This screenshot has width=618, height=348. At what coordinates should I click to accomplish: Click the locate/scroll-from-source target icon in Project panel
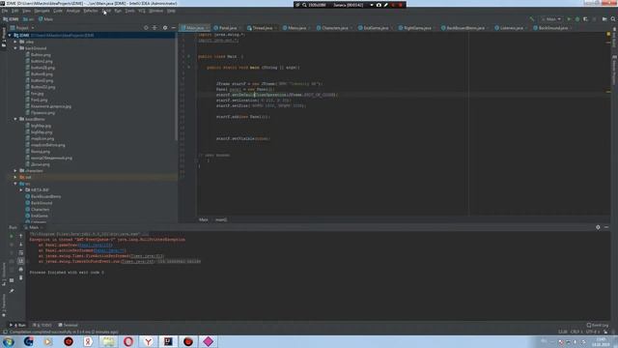tap(146, 28)
